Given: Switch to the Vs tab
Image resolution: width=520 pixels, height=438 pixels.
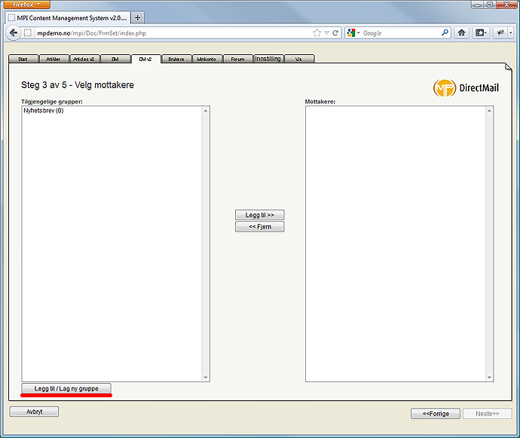Looking at the screenshot, I should click(x=298, y=59).
